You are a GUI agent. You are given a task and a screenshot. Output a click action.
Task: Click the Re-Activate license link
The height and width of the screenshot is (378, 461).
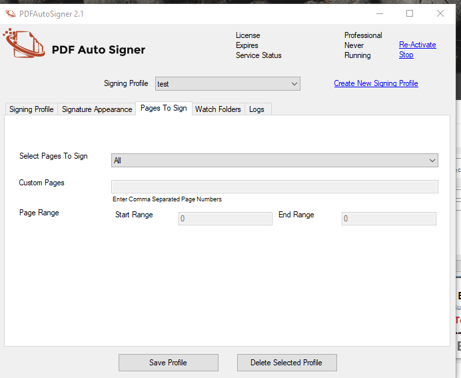(418, 45)
